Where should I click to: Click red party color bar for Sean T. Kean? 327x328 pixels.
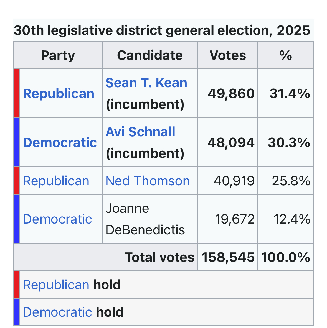tap(17, 93)
